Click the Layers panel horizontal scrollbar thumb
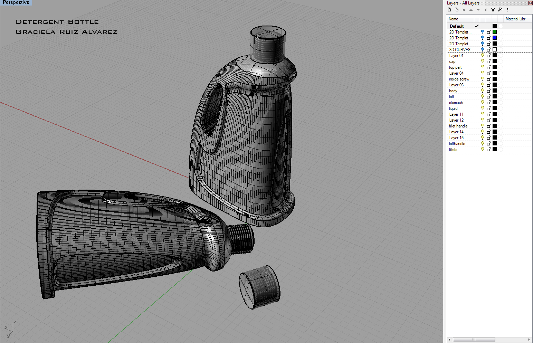Image resolution: width=533 pixels, height=343 pixels. tap(474, 340)
